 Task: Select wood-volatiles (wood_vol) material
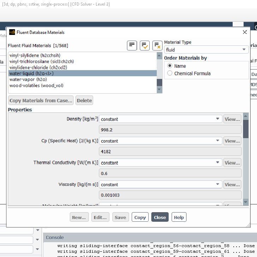click(x=83, y=85)
